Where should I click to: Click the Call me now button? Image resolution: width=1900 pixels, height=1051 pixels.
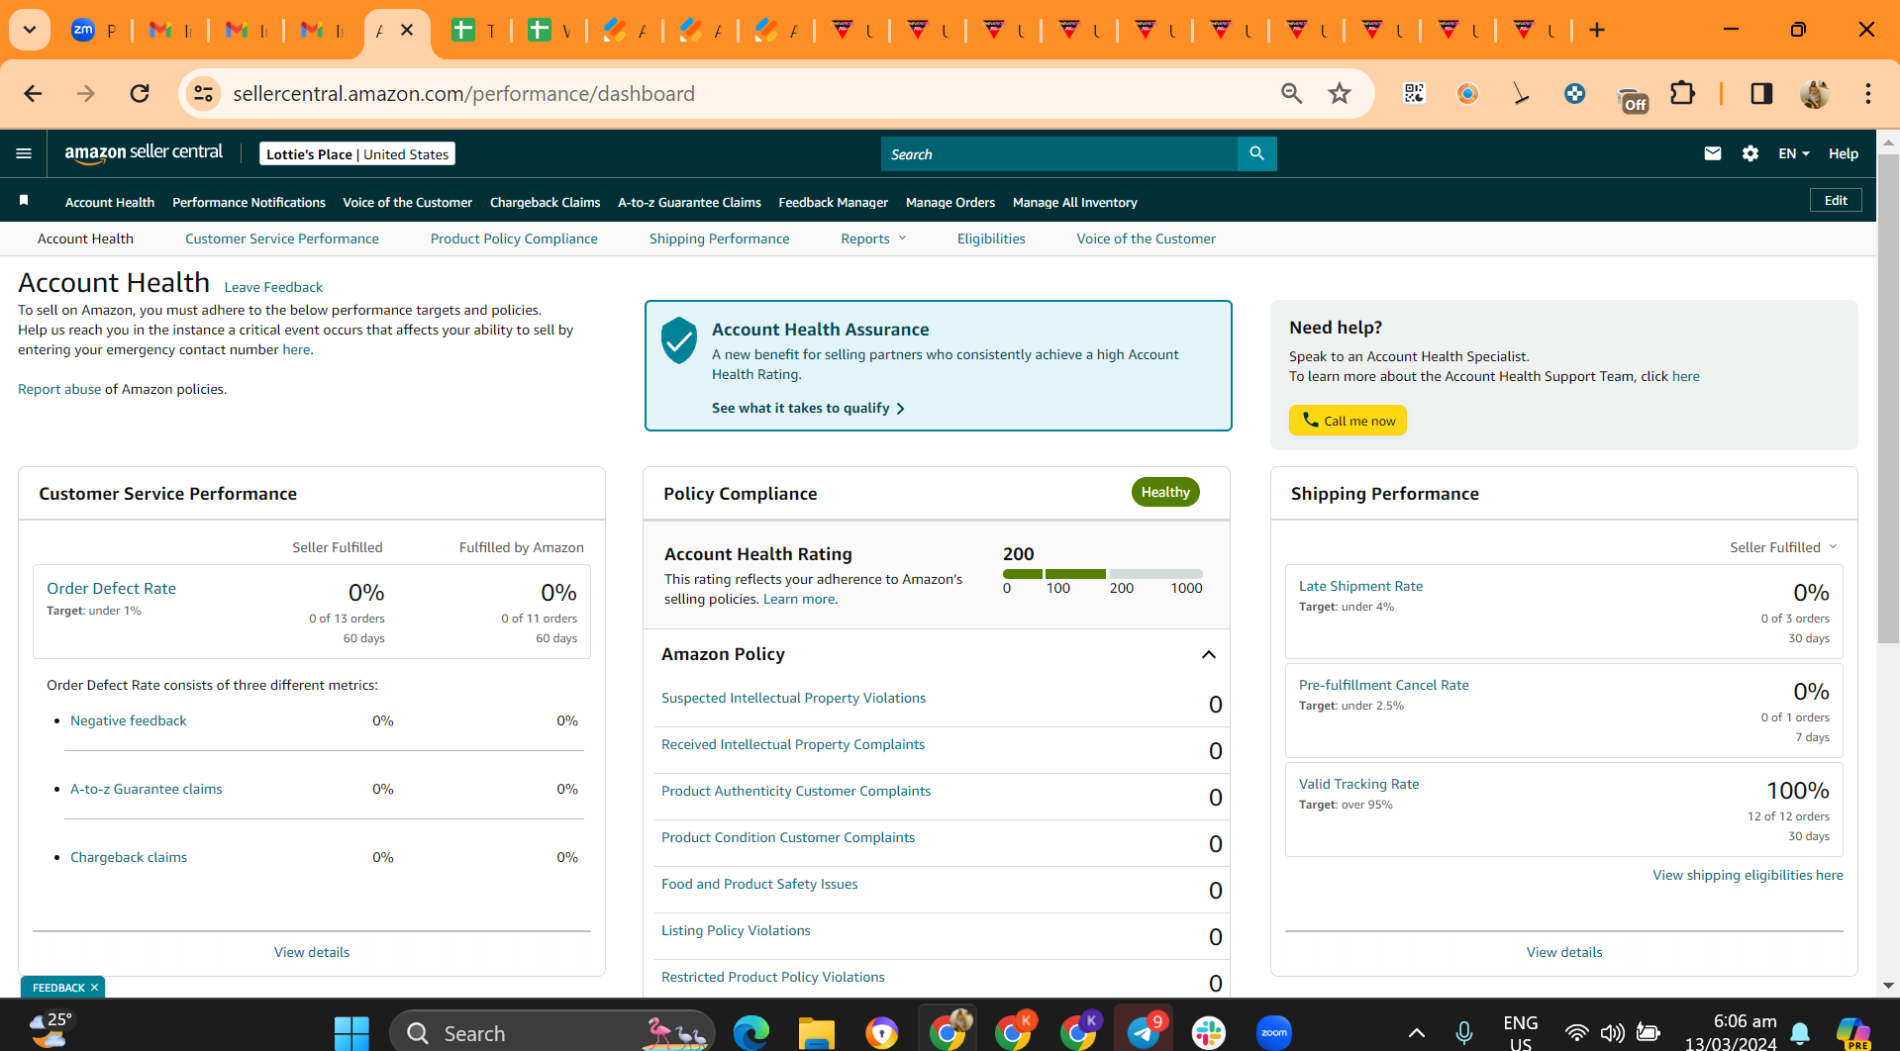tap(1348, 421)
